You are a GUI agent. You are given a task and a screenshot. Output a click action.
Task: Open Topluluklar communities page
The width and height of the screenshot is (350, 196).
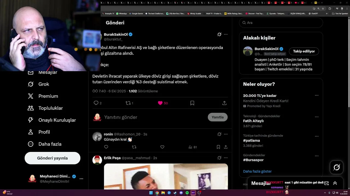[45, 108]
